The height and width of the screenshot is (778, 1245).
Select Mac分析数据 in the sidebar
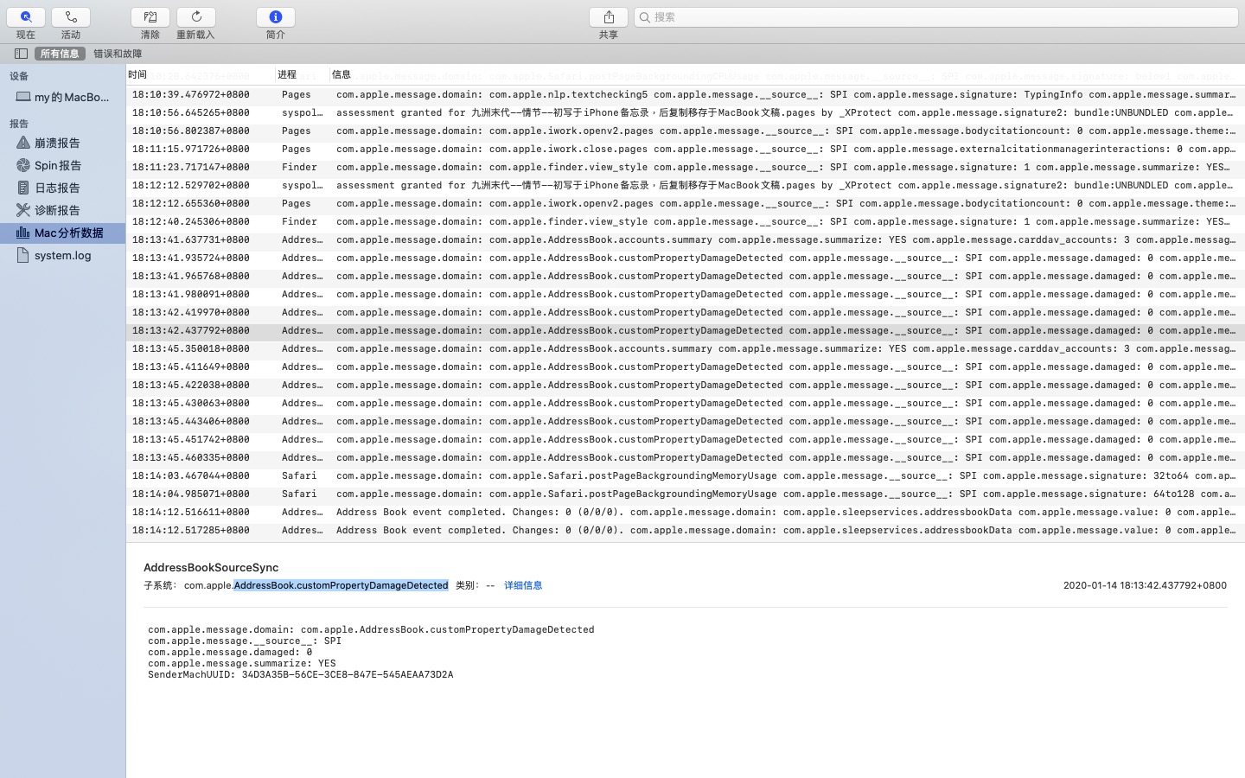[62, 233]
